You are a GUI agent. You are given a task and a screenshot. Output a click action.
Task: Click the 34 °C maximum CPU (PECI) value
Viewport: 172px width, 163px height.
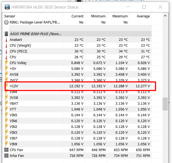[123, 51]
